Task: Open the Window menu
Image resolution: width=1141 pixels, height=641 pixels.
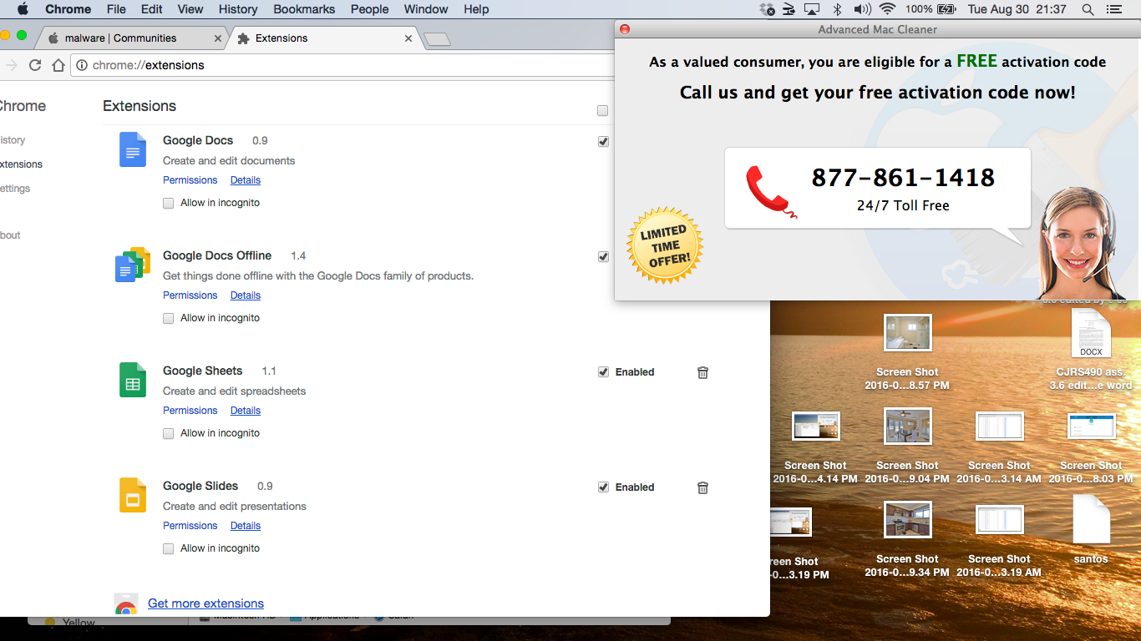Action: click(x=426, y=9)
